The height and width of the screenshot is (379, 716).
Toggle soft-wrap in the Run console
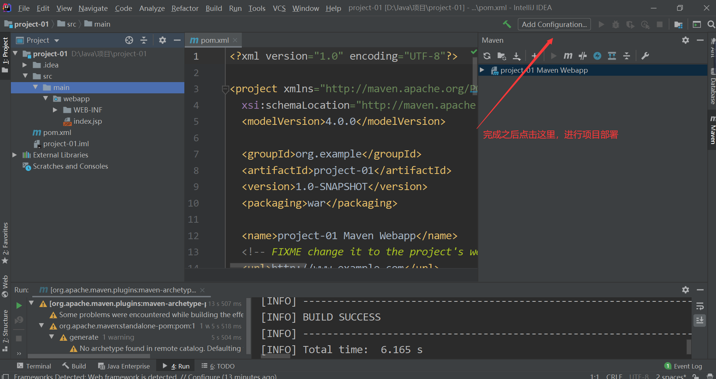700,306
